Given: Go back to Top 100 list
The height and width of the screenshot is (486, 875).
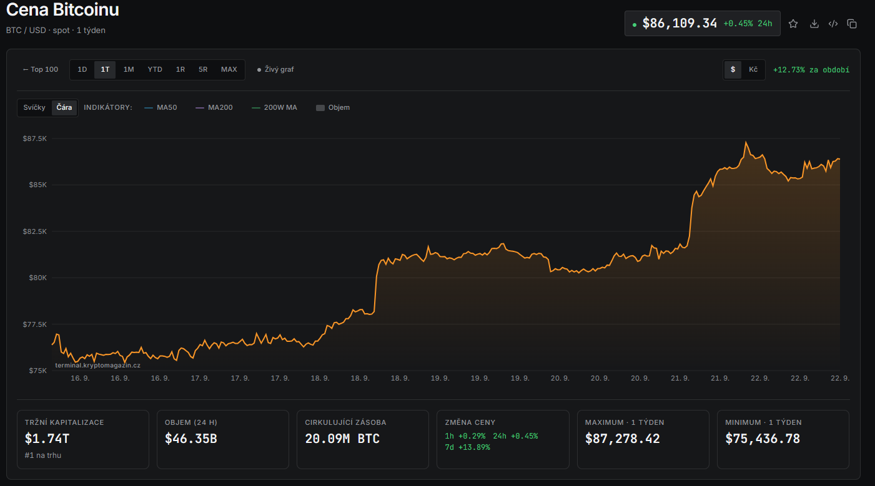Looking at the screenshot, I should tap(41, 69).
